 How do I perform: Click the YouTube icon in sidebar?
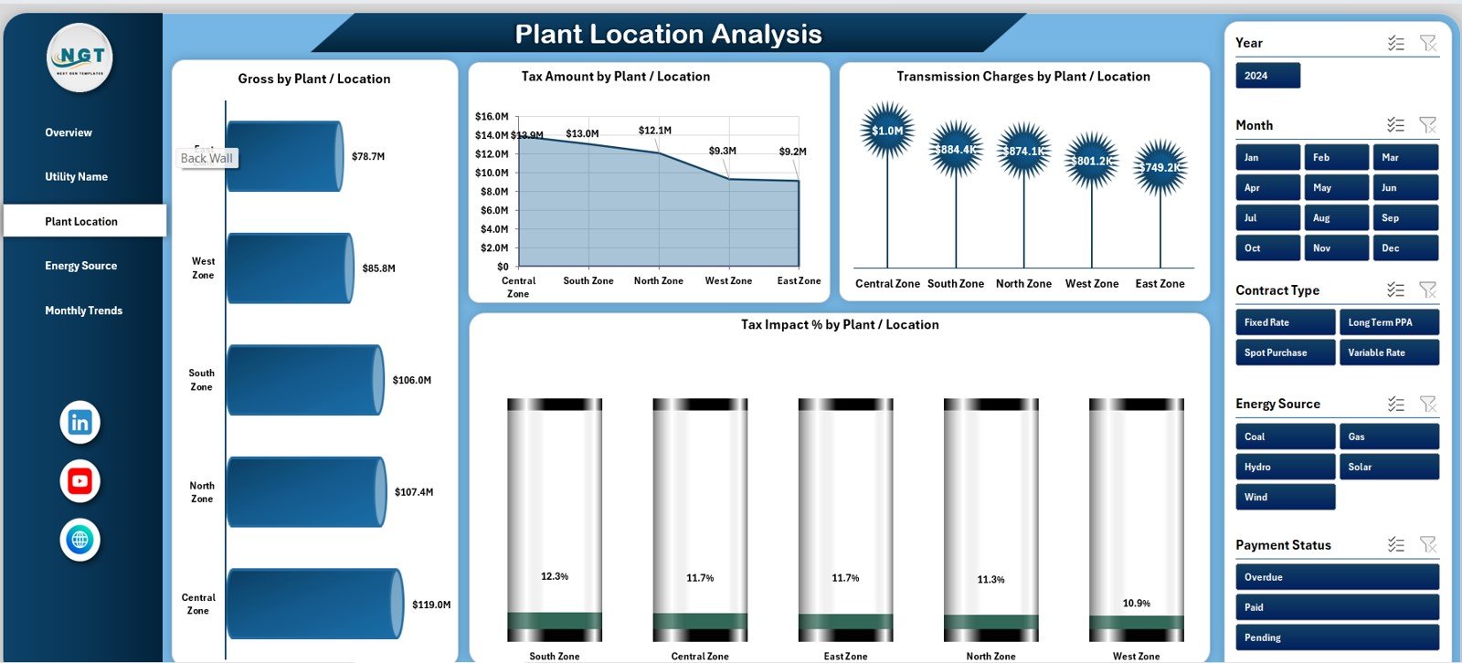click(x=79, y=481)
